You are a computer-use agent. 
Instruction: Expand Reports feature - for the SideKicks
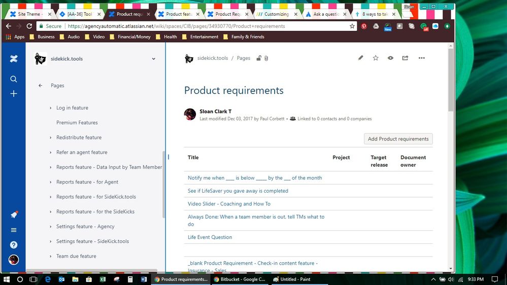(x=50, y=212)
